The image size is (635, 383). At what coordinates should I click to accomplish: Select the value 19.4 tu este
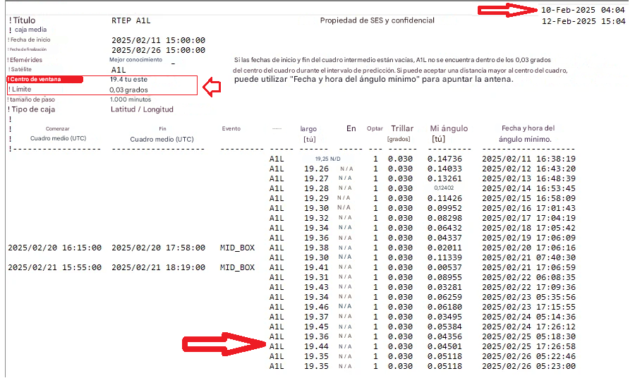tap(129, 80)
